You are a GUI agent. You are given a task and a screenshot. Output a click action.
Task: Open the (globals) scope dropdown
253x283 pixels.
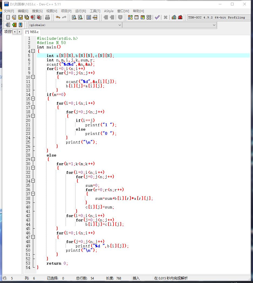(x=75, y=25)
